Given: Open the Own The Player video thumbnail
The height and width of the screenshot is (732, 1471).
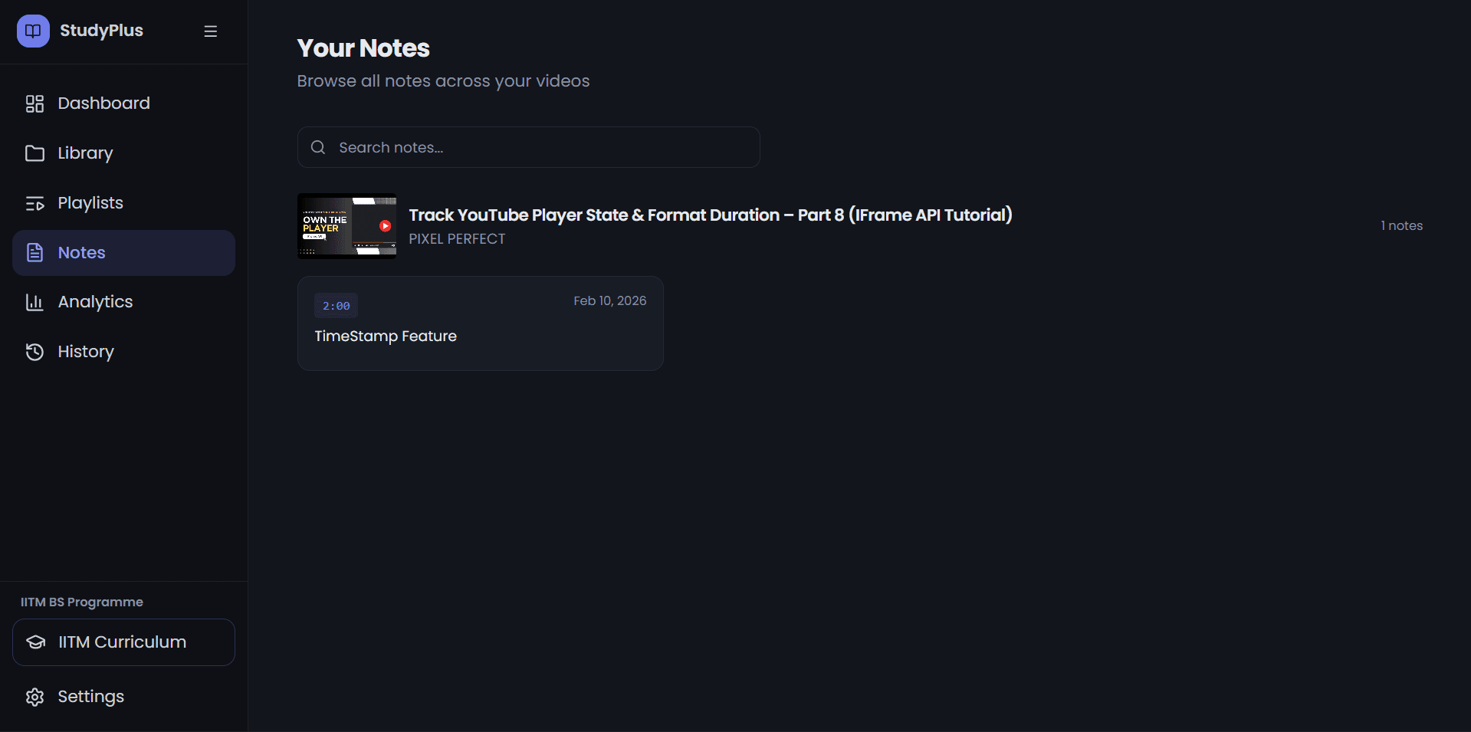Looking at the screenshot, I should tap(347, 226).
